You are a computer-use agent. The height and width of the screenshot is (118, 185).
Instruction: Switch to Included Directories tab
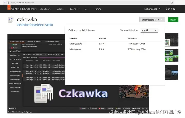[x=16, y=41]
